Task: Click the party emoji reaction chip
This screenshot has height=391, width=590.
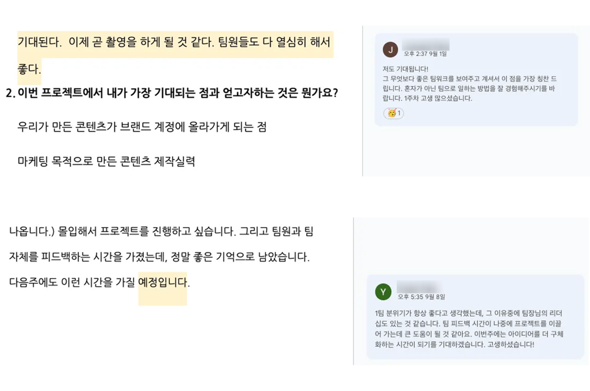Action: click(393, 113)
